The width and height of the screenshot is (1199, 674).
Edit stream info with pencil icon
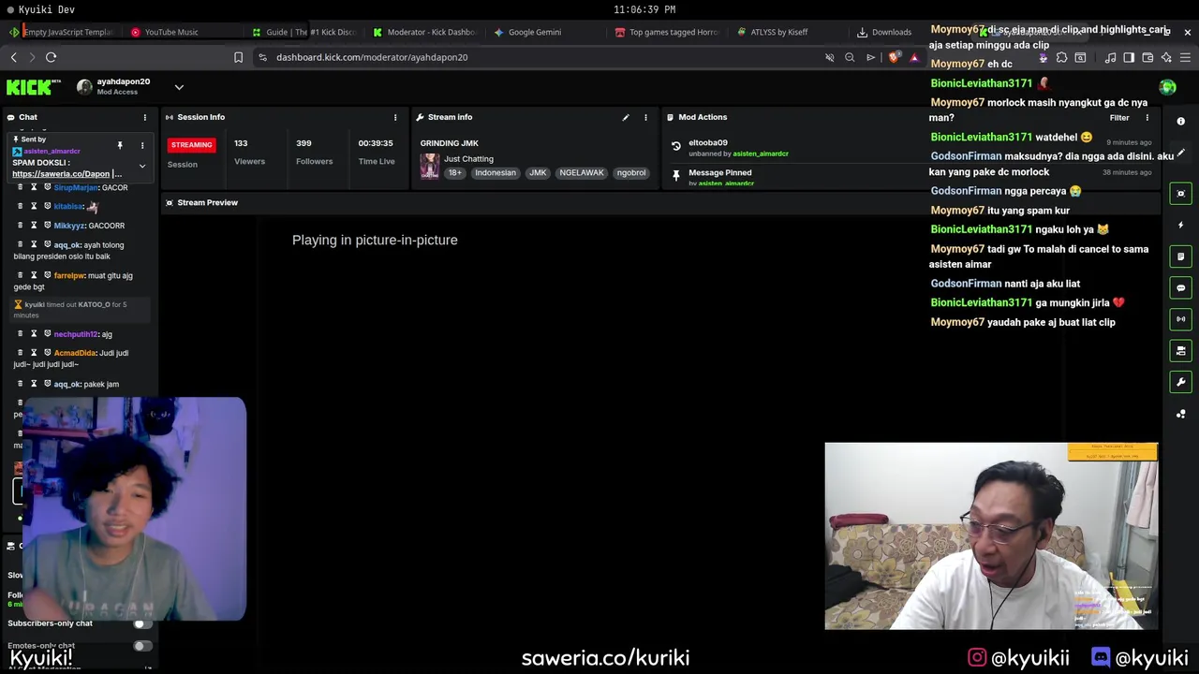(x=625, y=117)
